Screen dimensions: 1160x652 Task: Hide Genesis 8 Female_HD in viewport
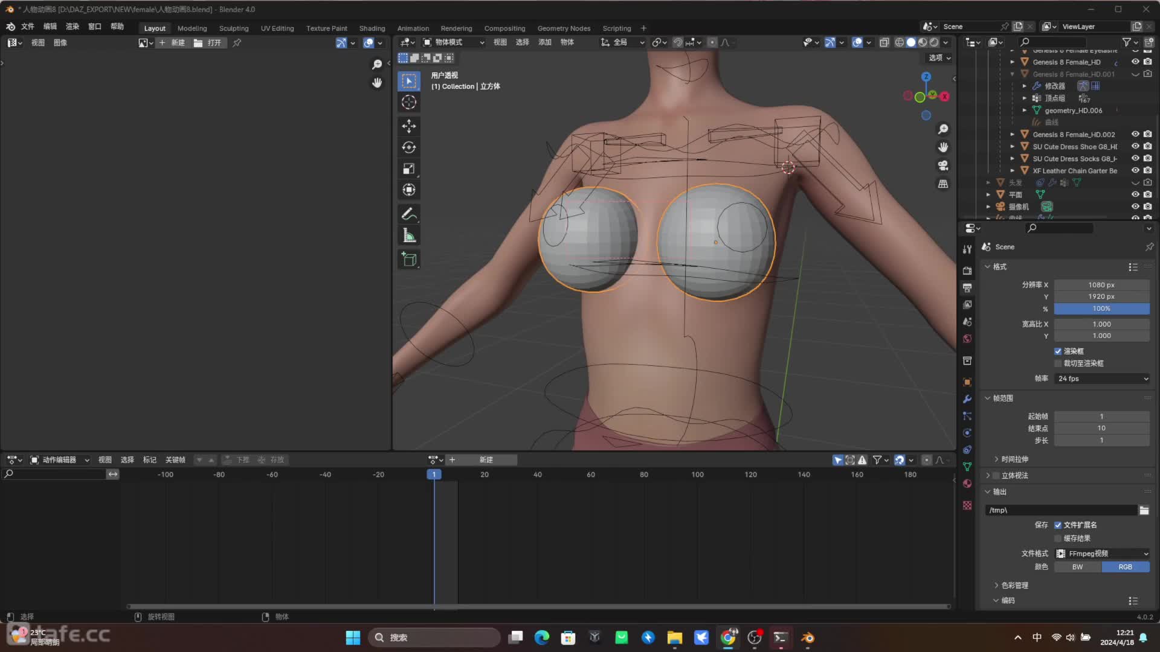click(x=1135, y=62)
